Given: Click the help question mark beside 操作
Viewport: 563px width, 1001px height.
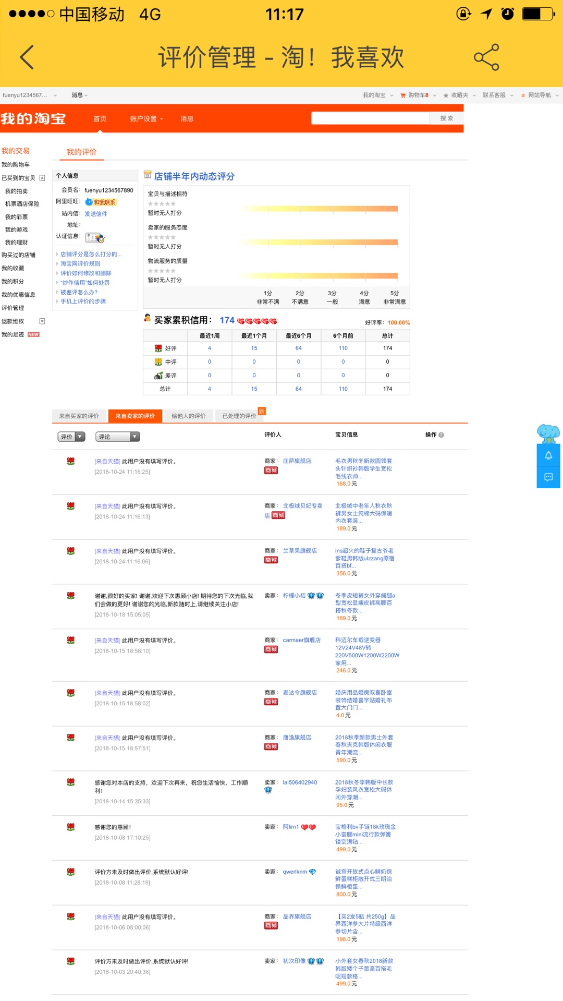Looking at the screenshot, I should coord(442,435).
